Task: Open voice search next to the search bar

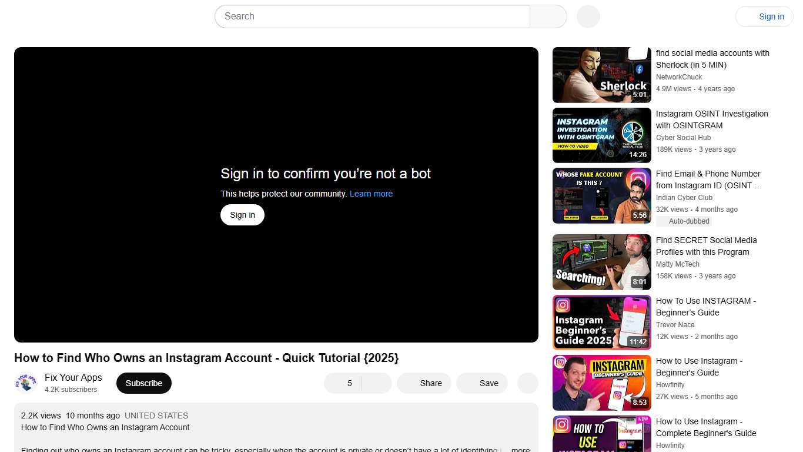Action: [587, 16]
